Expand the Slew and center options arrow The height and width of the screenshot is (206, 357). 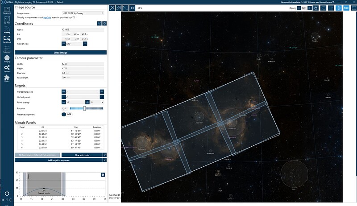(x=104, y=155)
